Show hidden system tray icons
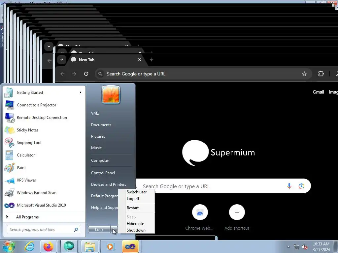The image size is (338, 253). [288, 247]
